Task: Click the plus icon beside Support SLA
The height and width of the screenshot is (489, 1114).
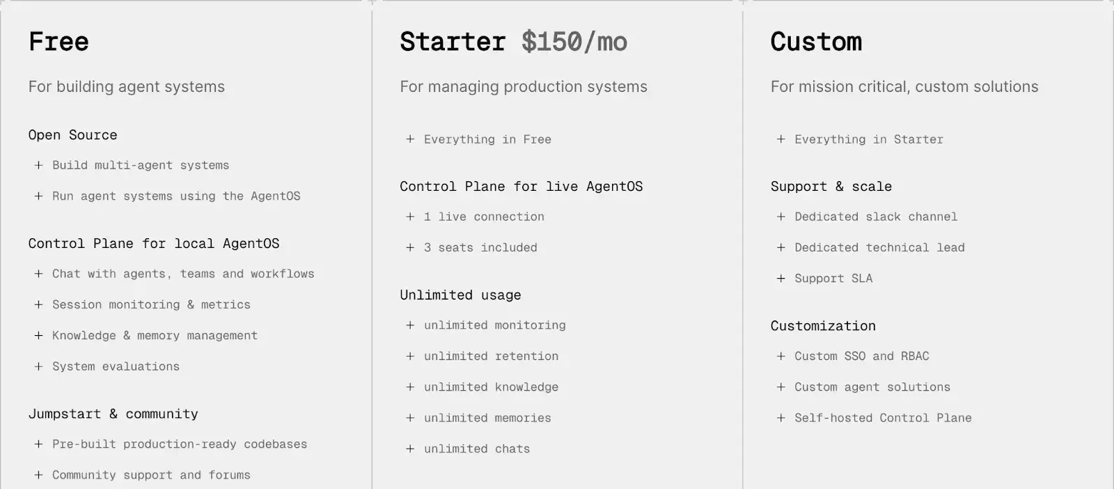Action: 780,278
